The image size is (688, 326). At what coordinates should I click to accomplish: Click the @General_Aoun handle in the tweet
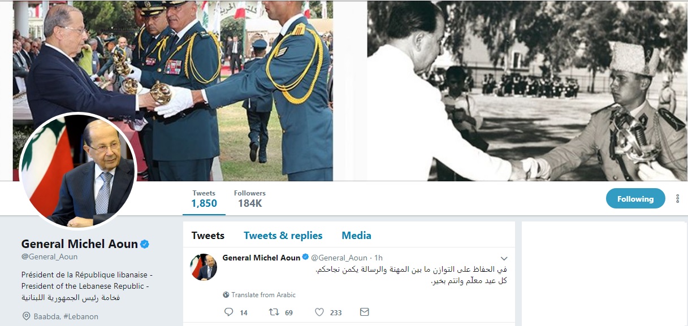(339, 258)
